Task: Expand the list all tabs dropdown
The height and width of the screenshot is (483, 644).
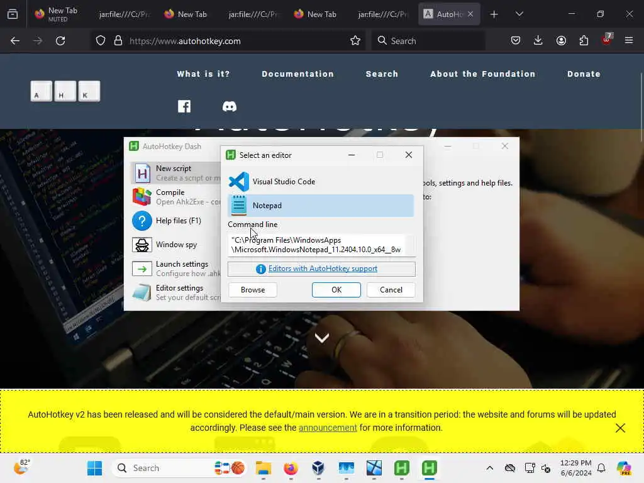Action: (519, 14)
